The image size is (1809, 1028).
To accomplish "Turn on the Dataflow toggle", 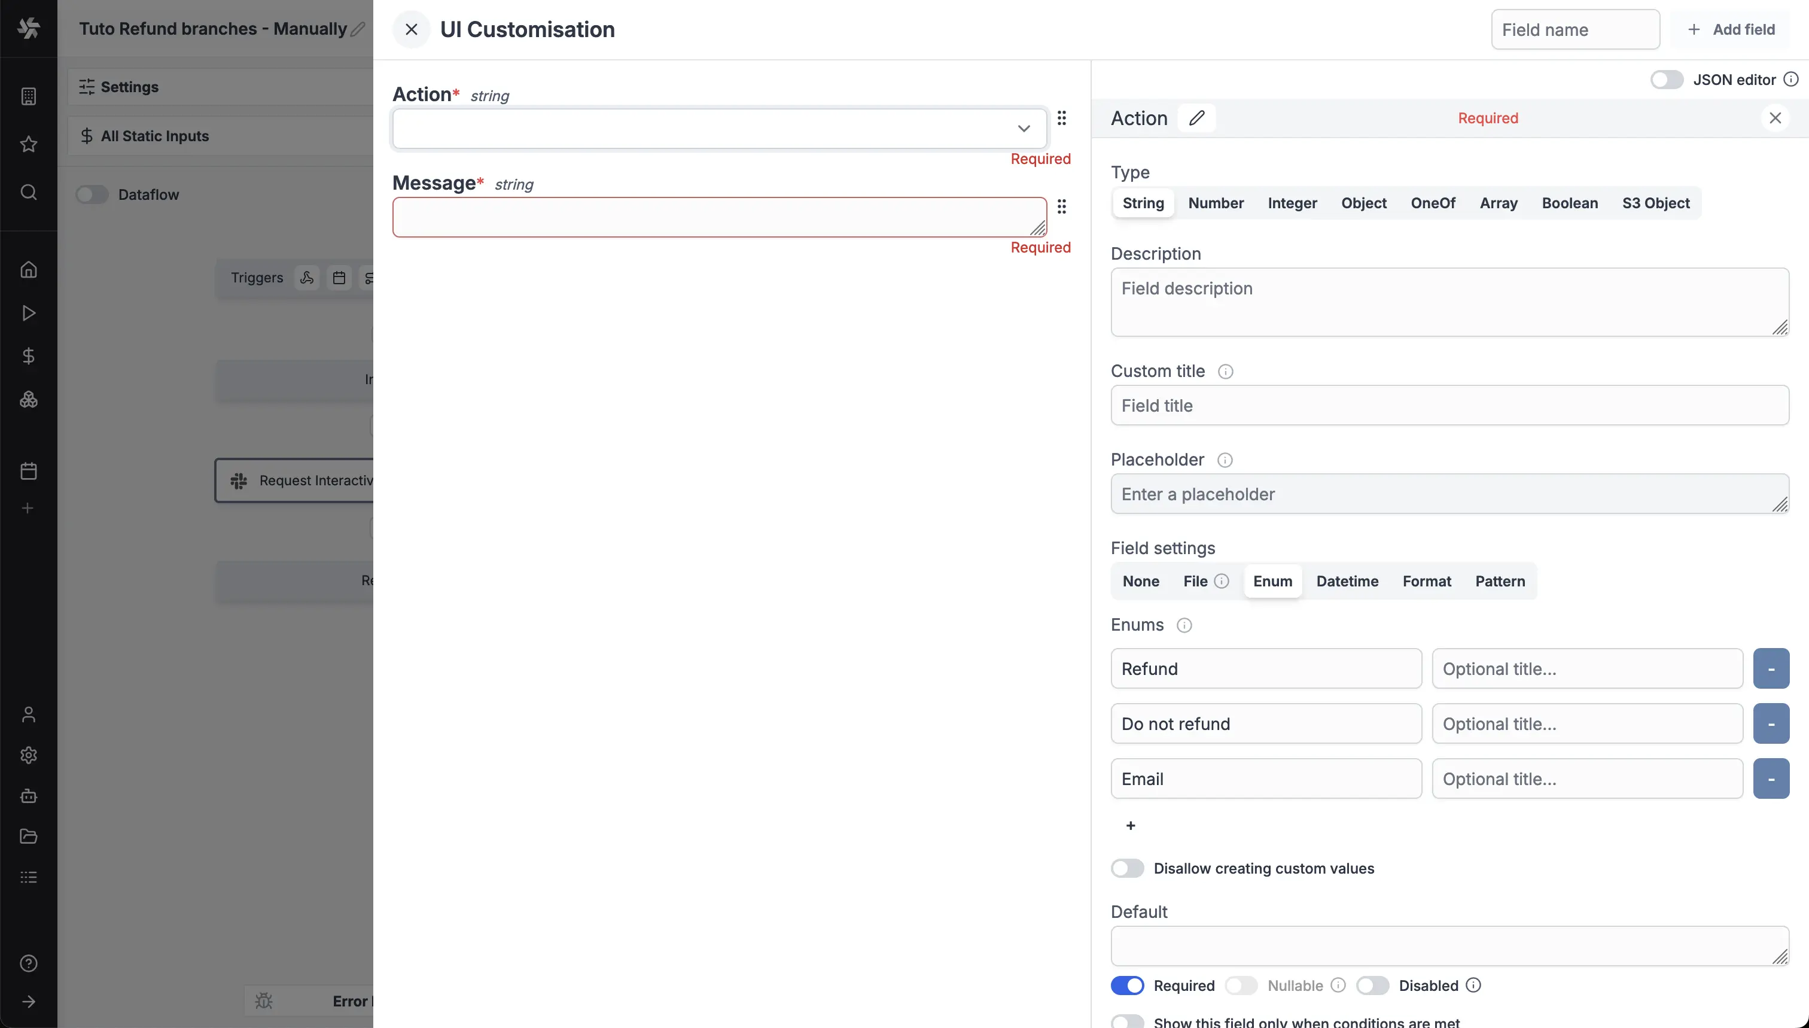I will 93,195.
